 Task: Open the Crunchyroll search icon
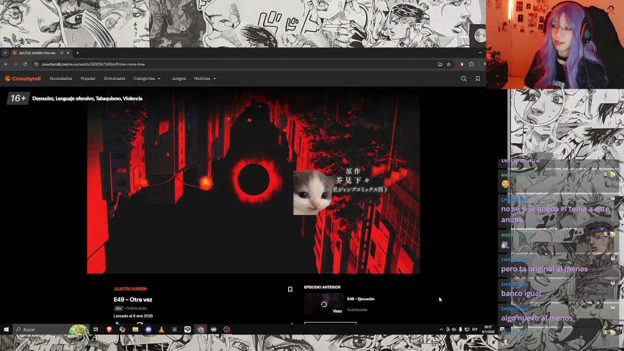[x=464, y=78]
